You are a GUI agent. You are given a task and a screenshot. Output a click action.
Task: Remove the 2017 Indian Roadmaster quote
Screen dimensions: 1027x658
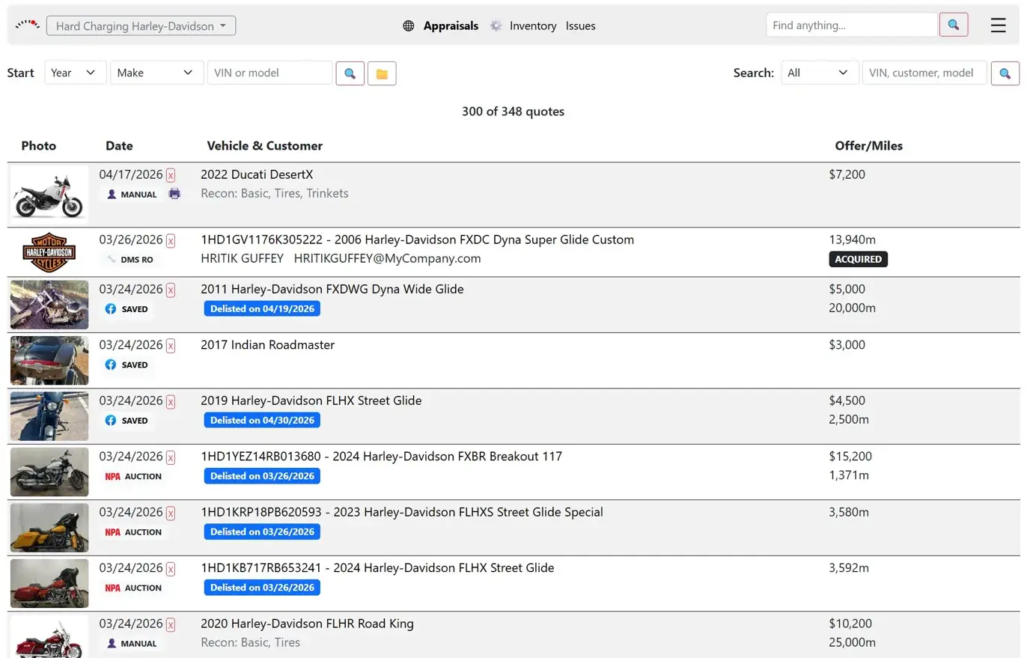[171, 346]
